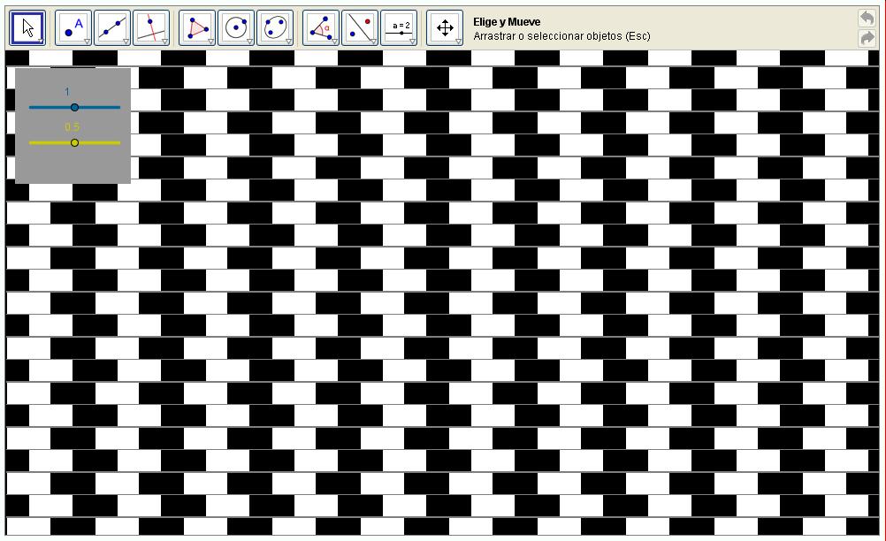Choose the Line through two points tool
The image size is (886, 541).
112,27
